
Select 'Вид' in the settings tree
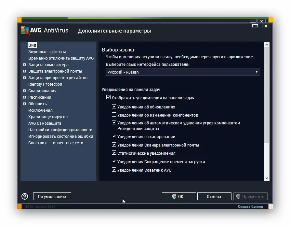[32, 45]
